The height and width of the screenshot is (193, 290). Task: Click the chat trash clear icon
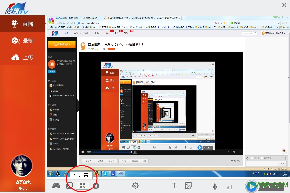[x=285, y=158]
